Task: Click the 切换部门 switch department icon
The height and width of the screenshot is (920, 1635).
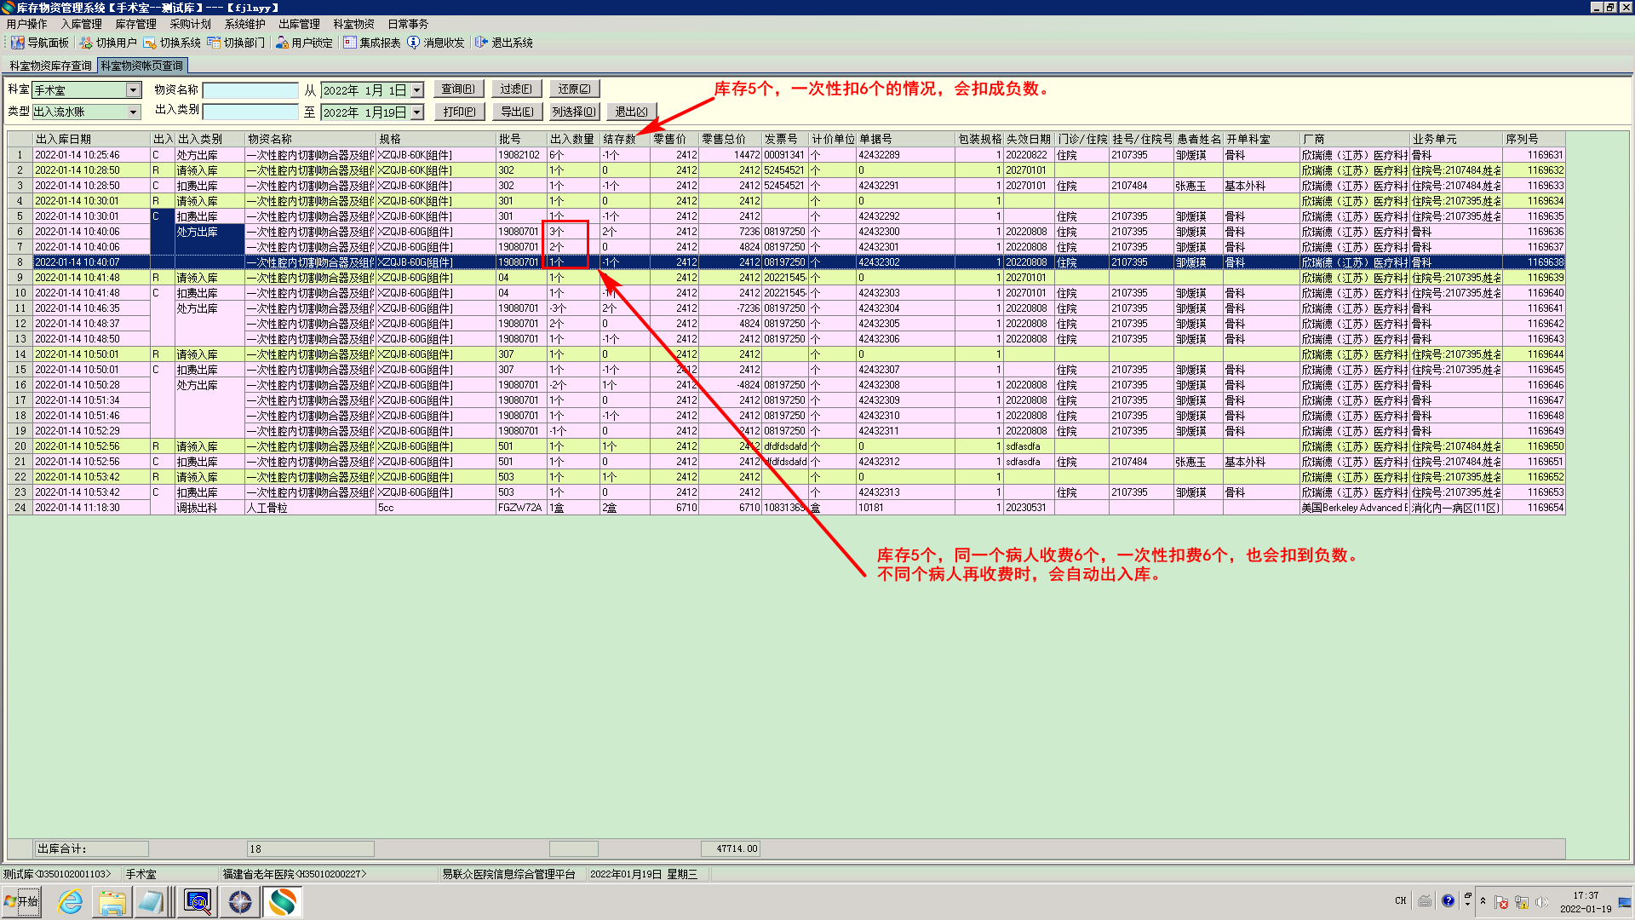Action: coord(214,43)
